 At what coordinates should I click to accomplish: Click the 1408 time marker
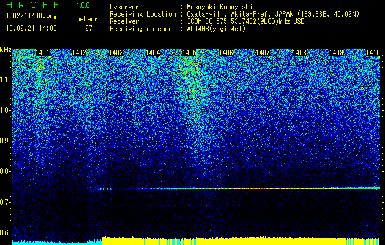coord(299,53)
